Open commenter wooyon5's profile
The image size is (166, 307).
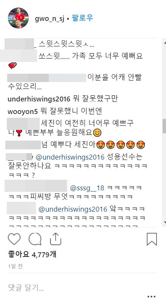[23, 111]
